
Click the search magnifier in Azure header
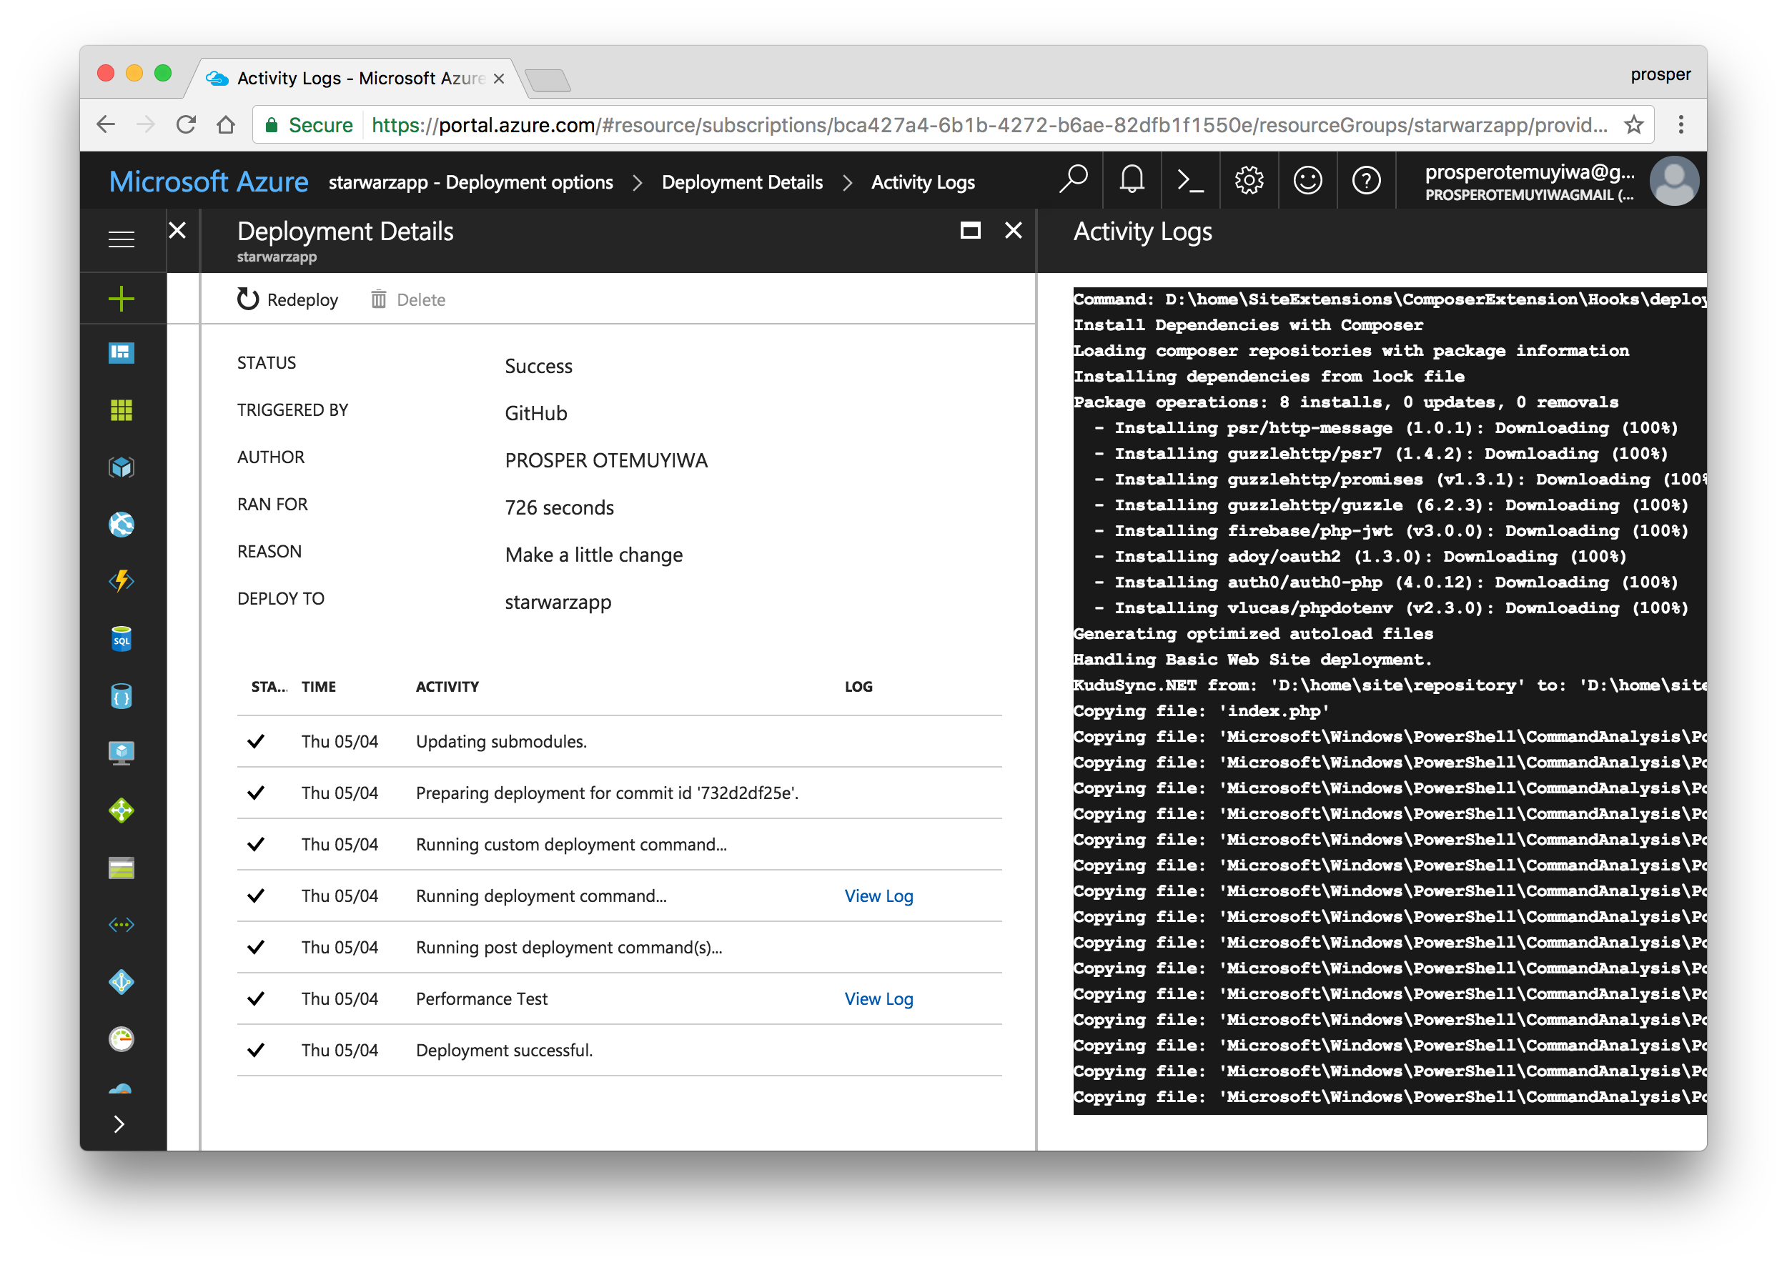coord(1073,181)
